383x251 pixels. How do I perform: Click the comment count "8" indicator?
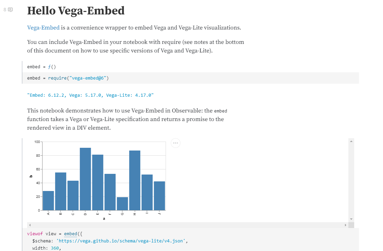coord(4,10)
